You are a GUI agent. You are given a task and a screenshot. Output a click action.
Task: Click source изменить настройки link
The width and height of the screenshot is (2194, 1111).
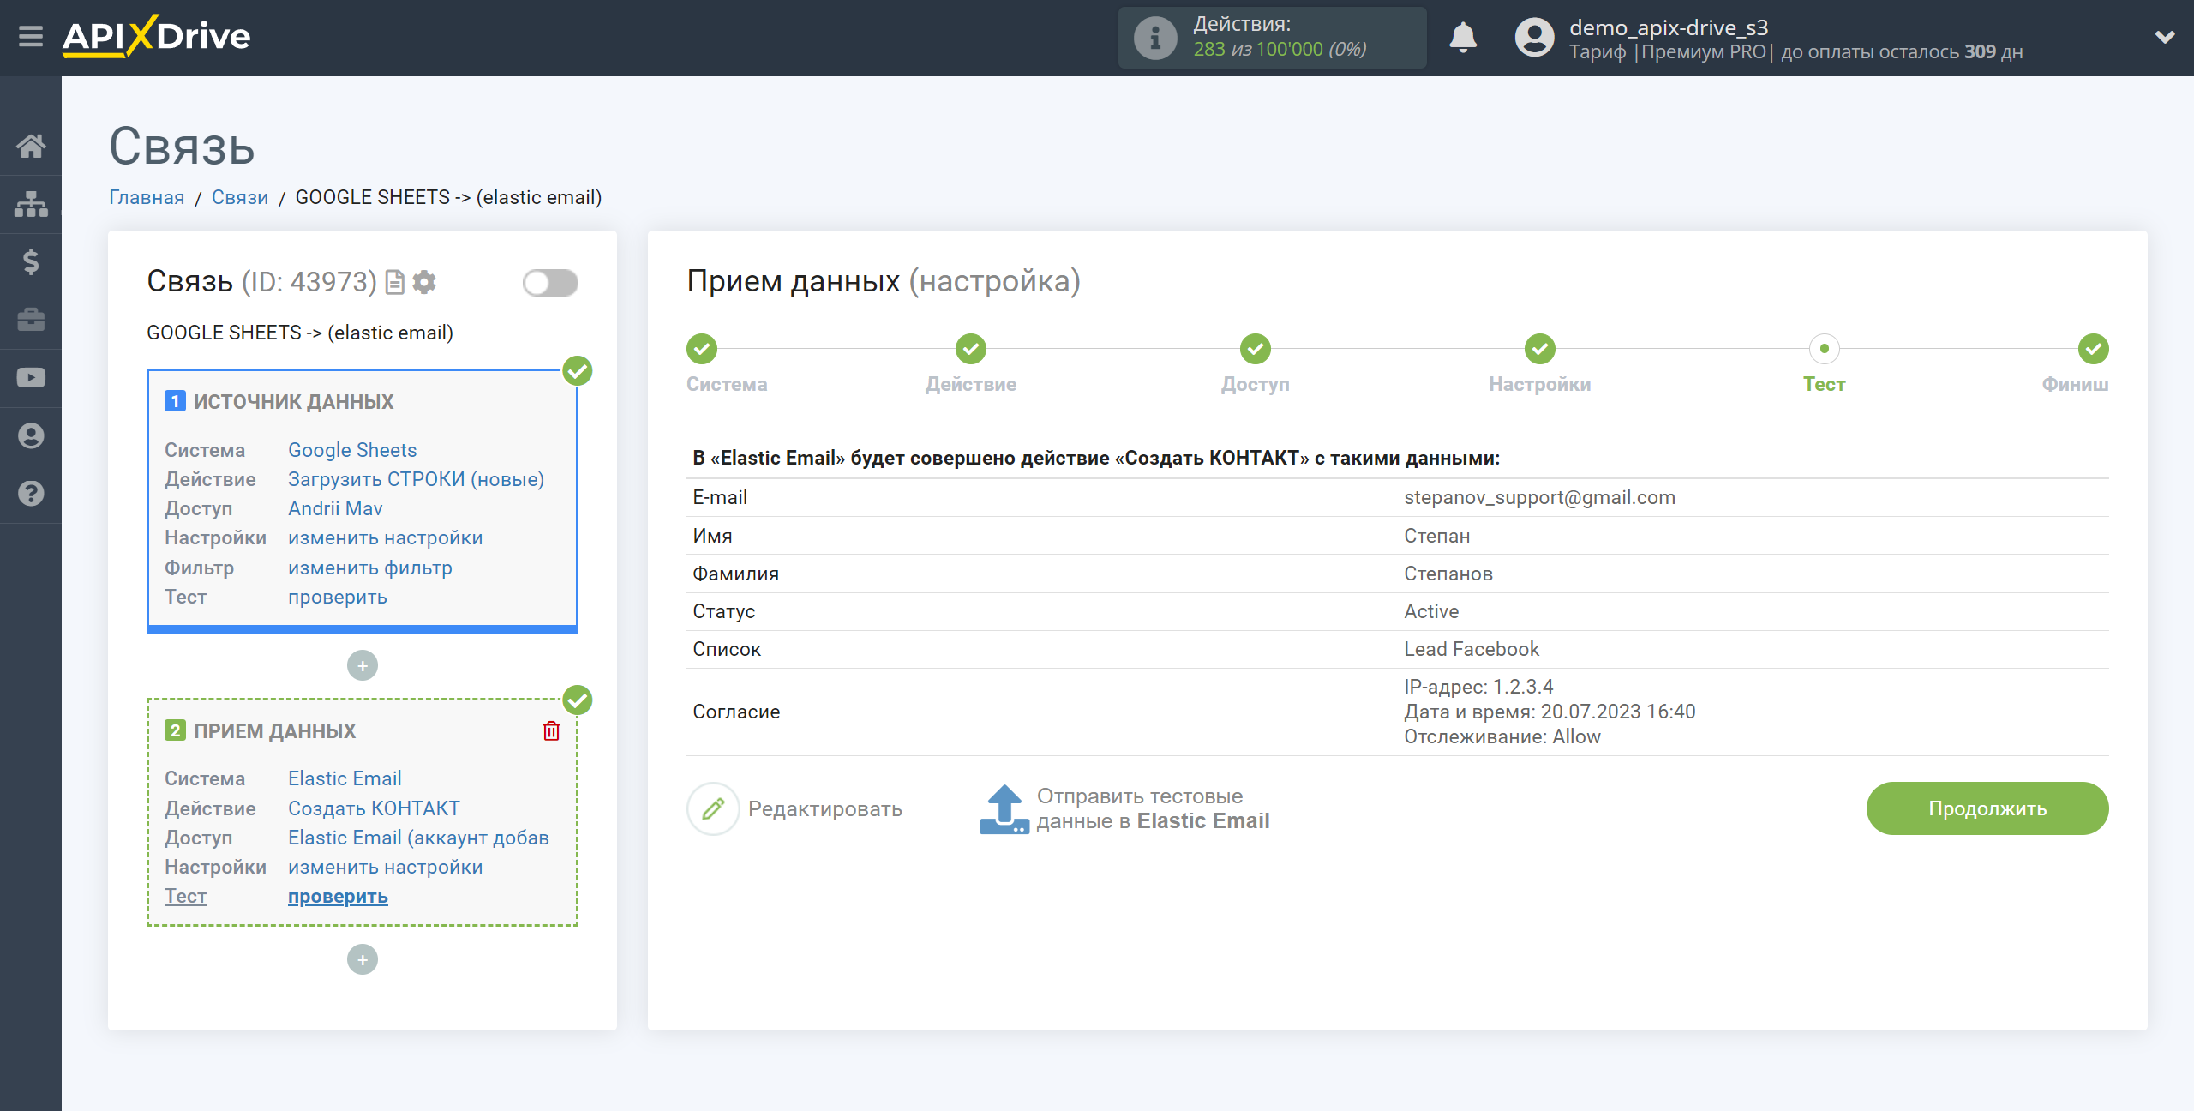click(x=385, y=537)
